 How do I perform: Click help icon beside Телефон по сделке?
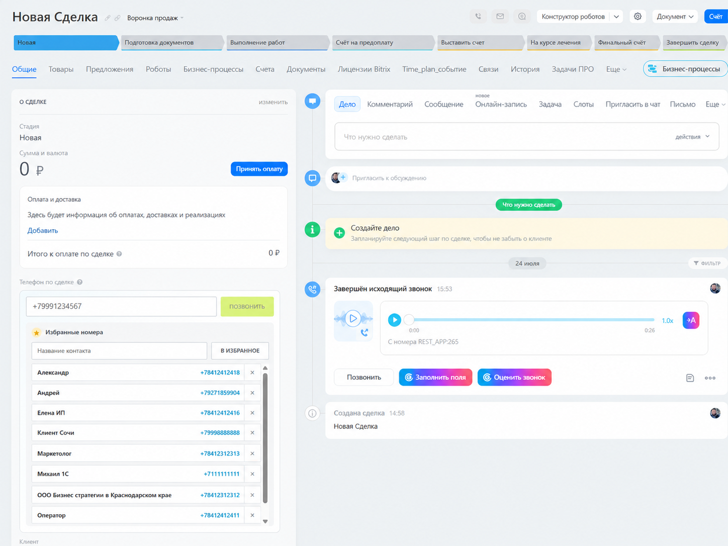click(80, 282)
